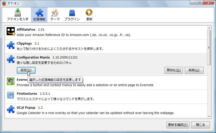Click the Evernote elephant icon
The height and width of the screenshot is (133, 216).
point(11,81)
